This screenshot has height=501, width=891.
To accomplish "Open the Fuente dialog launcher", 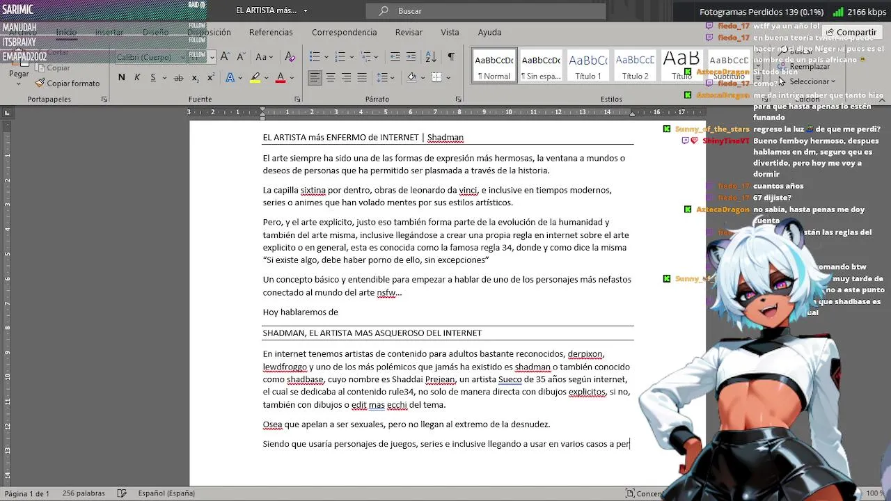I will pyautogui.click(x=297, y=100).
